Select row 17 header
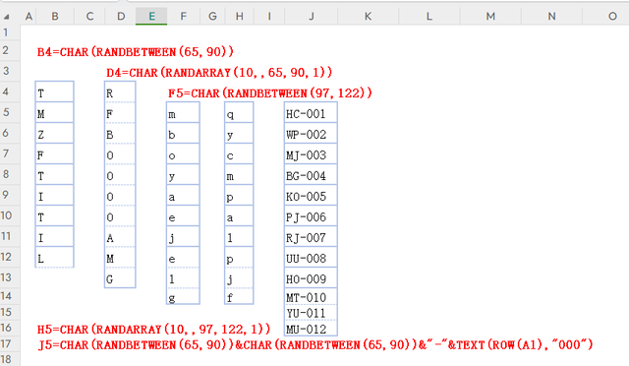This screenshot has width=629, height=366. pos(6,344)
